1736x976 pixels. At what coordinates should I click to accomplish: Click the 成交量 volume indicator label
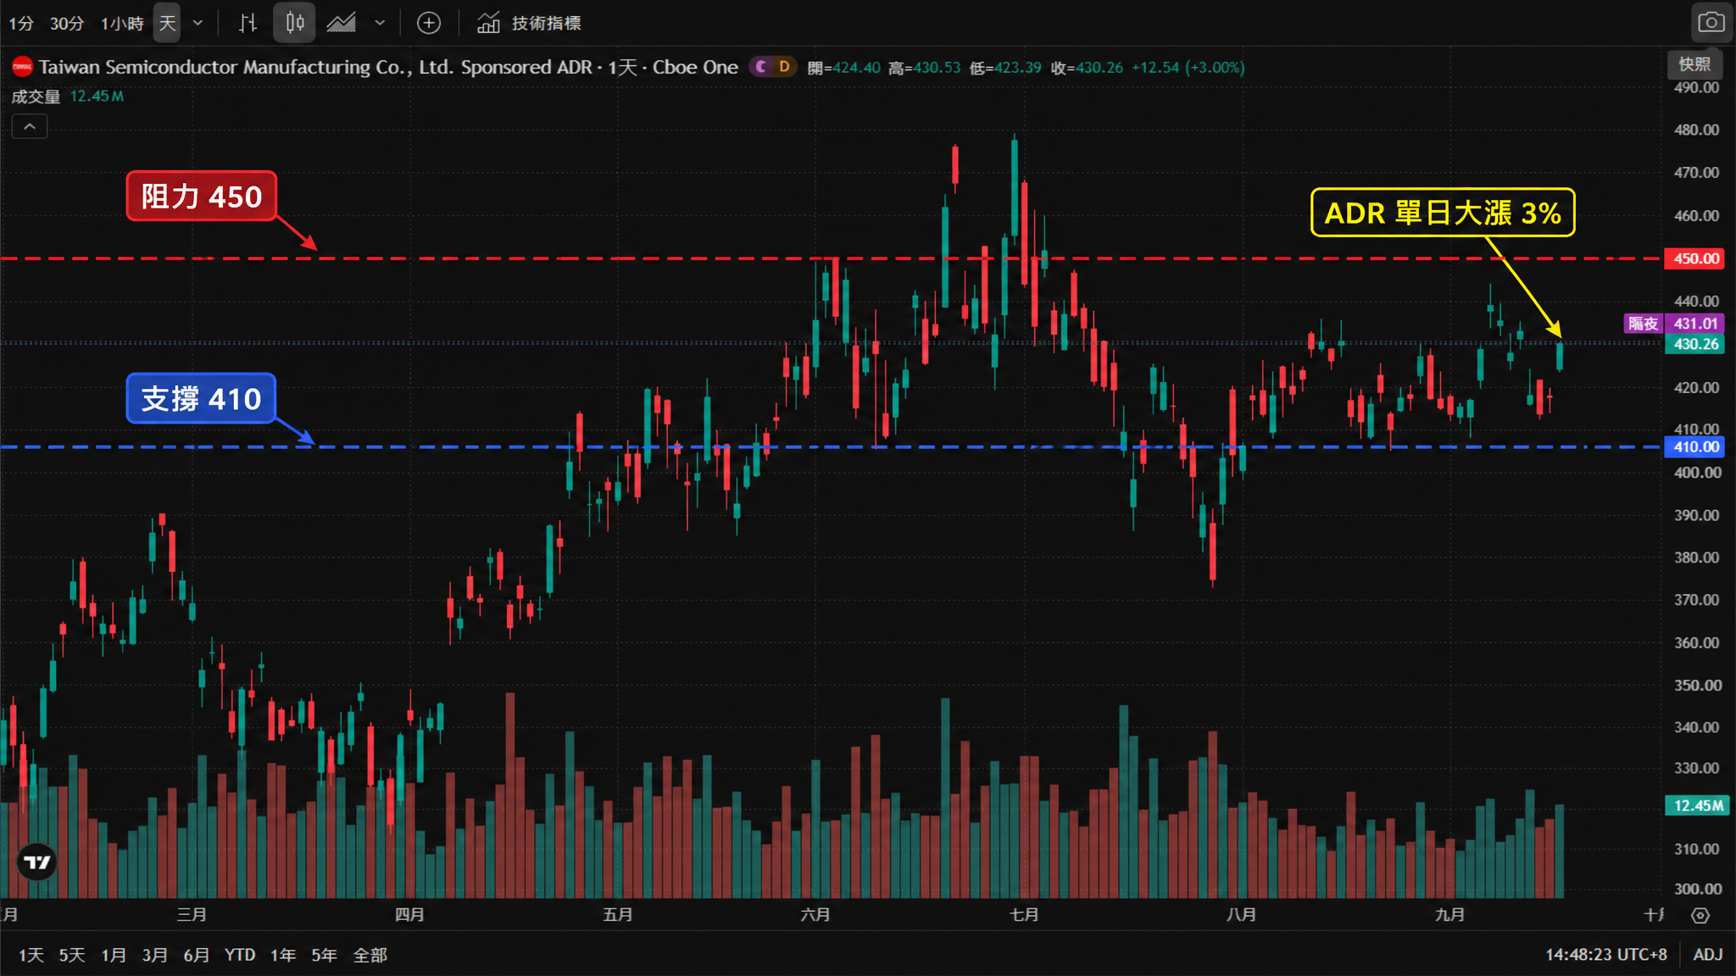point(36,97)
